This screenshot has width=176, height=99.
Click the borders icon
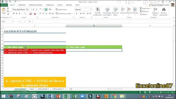click(x=25, y=13)
